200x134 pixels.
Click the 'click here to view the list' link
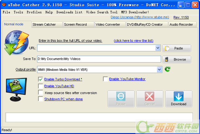133,41
